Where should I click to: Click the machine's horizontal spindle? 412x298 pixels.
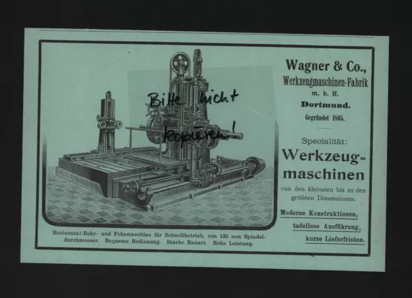pyautogui.click(x=231, y=136)
